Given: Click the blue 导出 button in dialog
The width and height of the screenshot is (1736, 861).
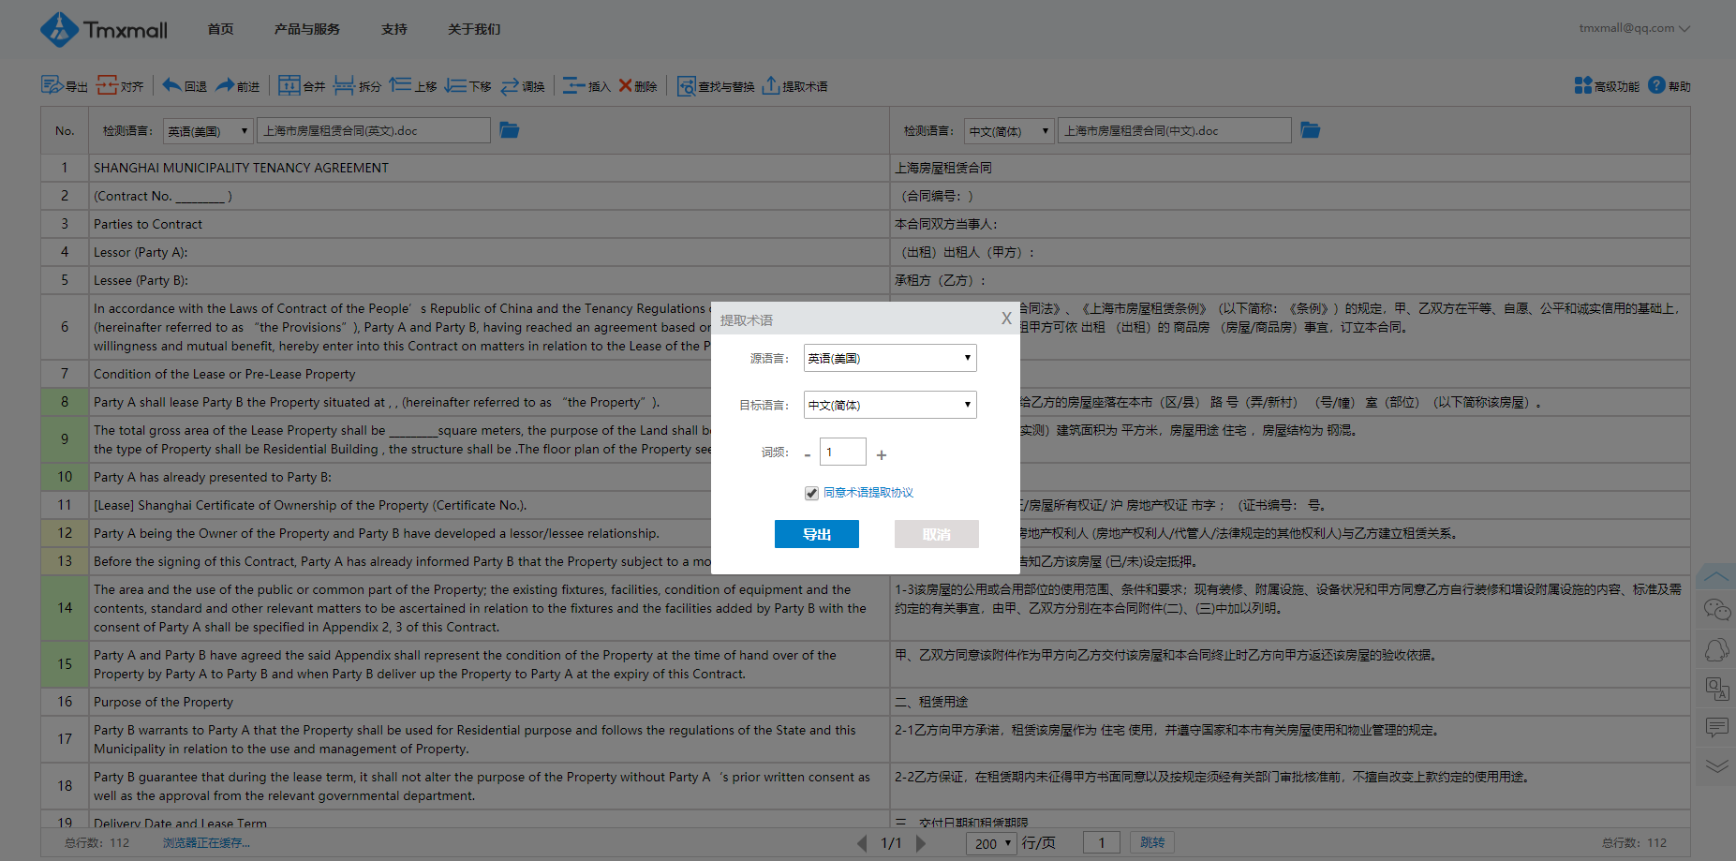Looking at the screenshot, I should tap(817, 534).
